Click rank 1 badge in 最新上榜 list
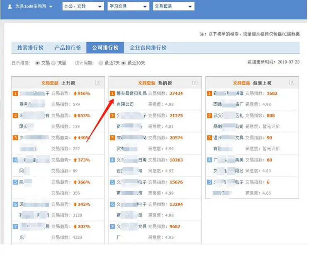The image size is (311, 255). 209,94
